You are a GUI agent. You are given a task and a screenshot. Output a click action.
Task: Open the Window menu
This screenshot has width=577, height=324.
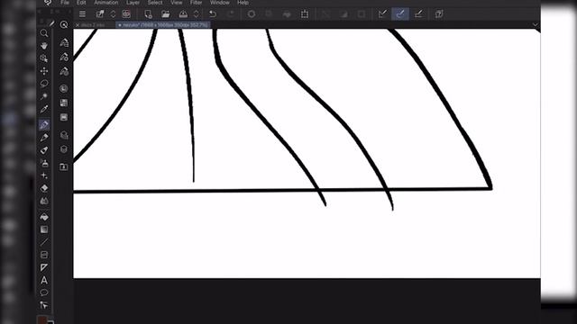click(x=220, y=3)
